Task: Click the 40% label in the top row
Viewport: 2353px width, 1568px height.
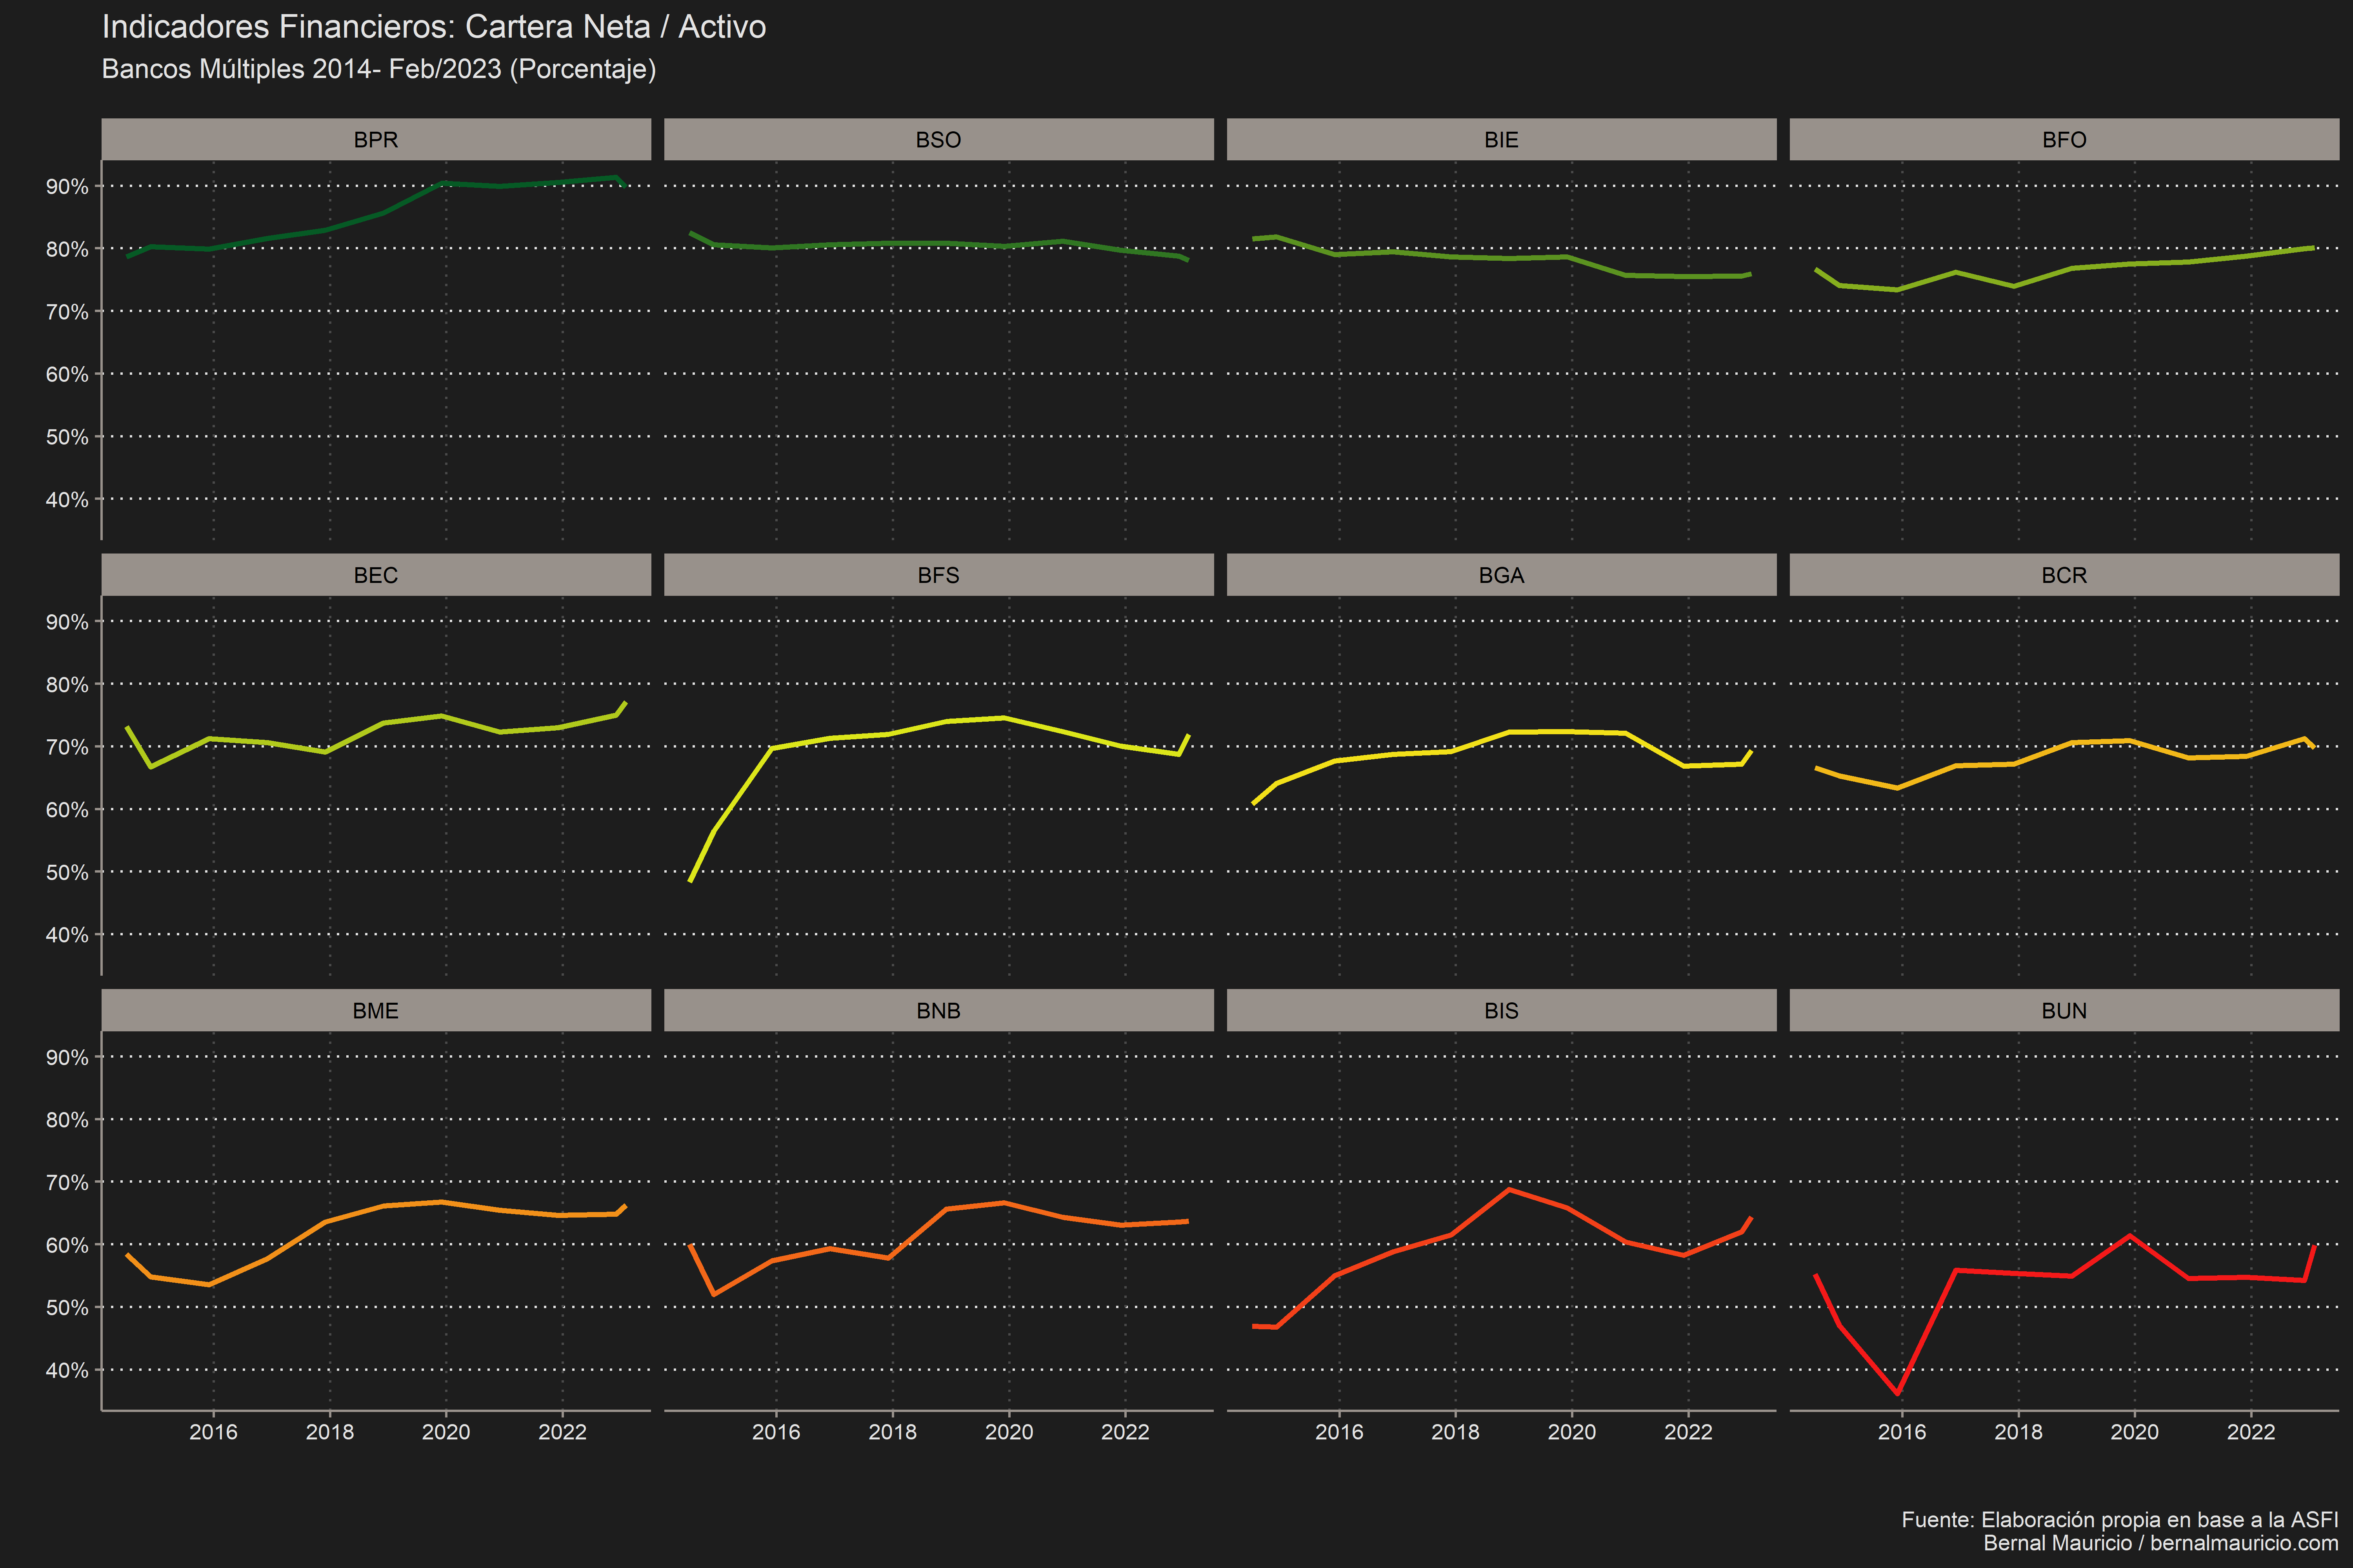Action: point(67,499)
